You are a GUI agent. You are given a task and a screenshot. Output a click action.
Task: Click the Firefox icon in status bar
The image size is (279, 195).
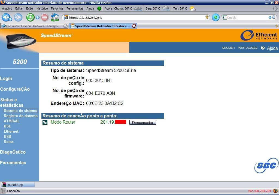pos(275,191)
